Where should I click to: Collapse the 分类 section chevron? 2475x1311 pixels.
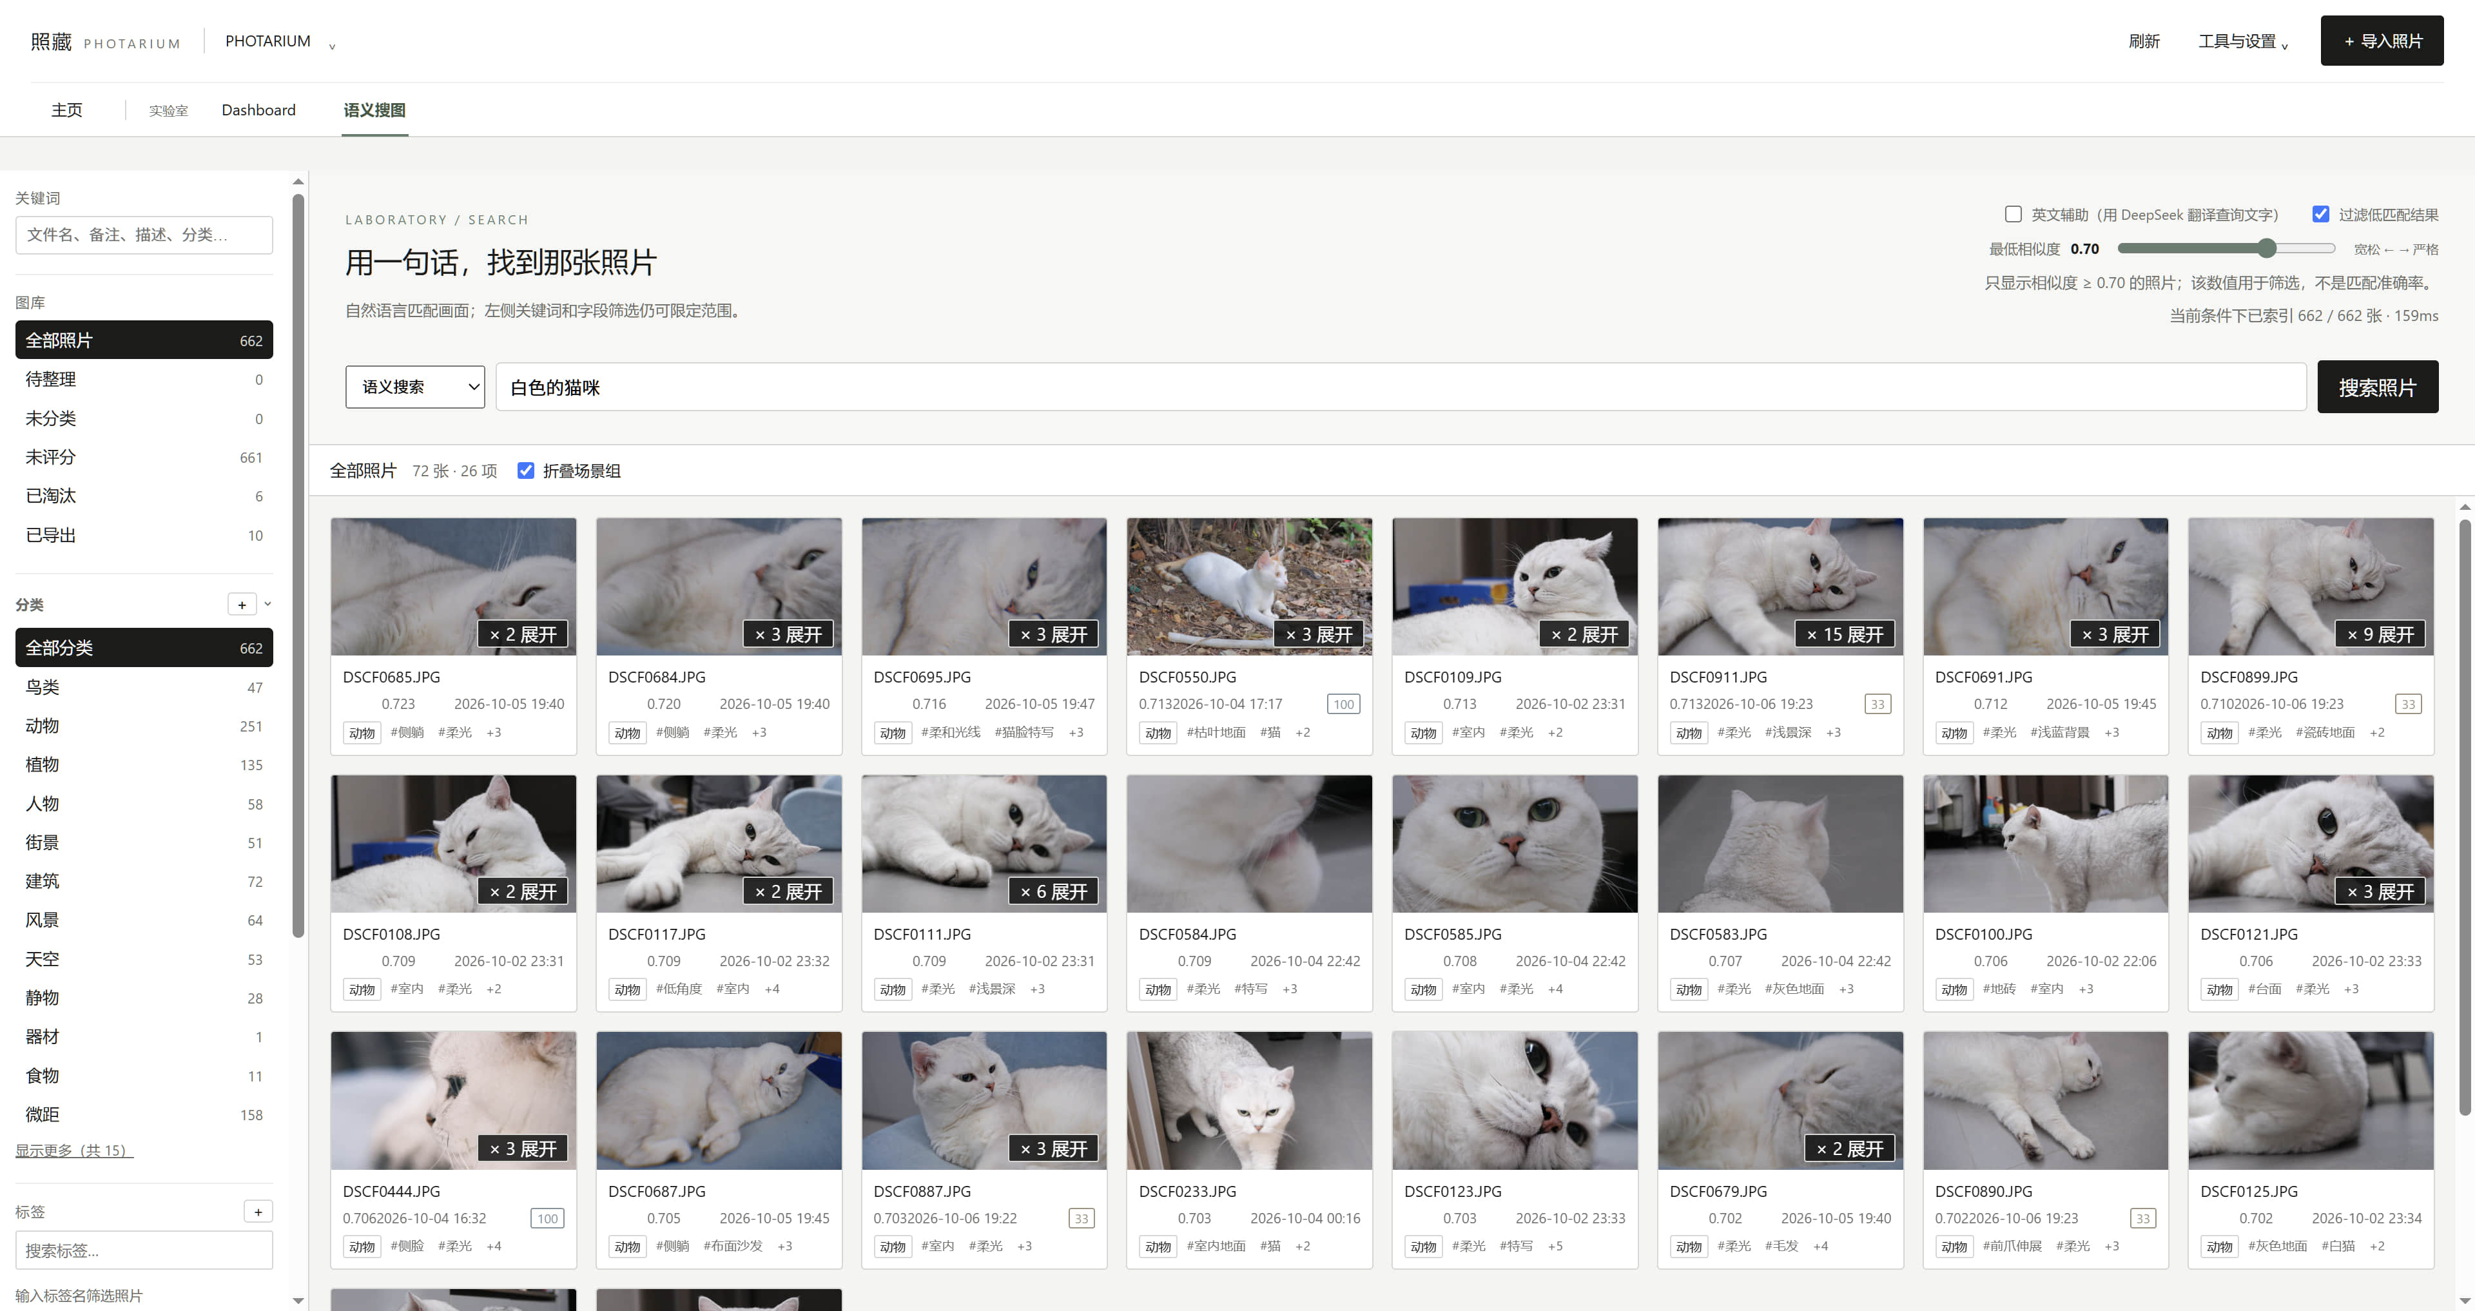click(x=268, y=605)
